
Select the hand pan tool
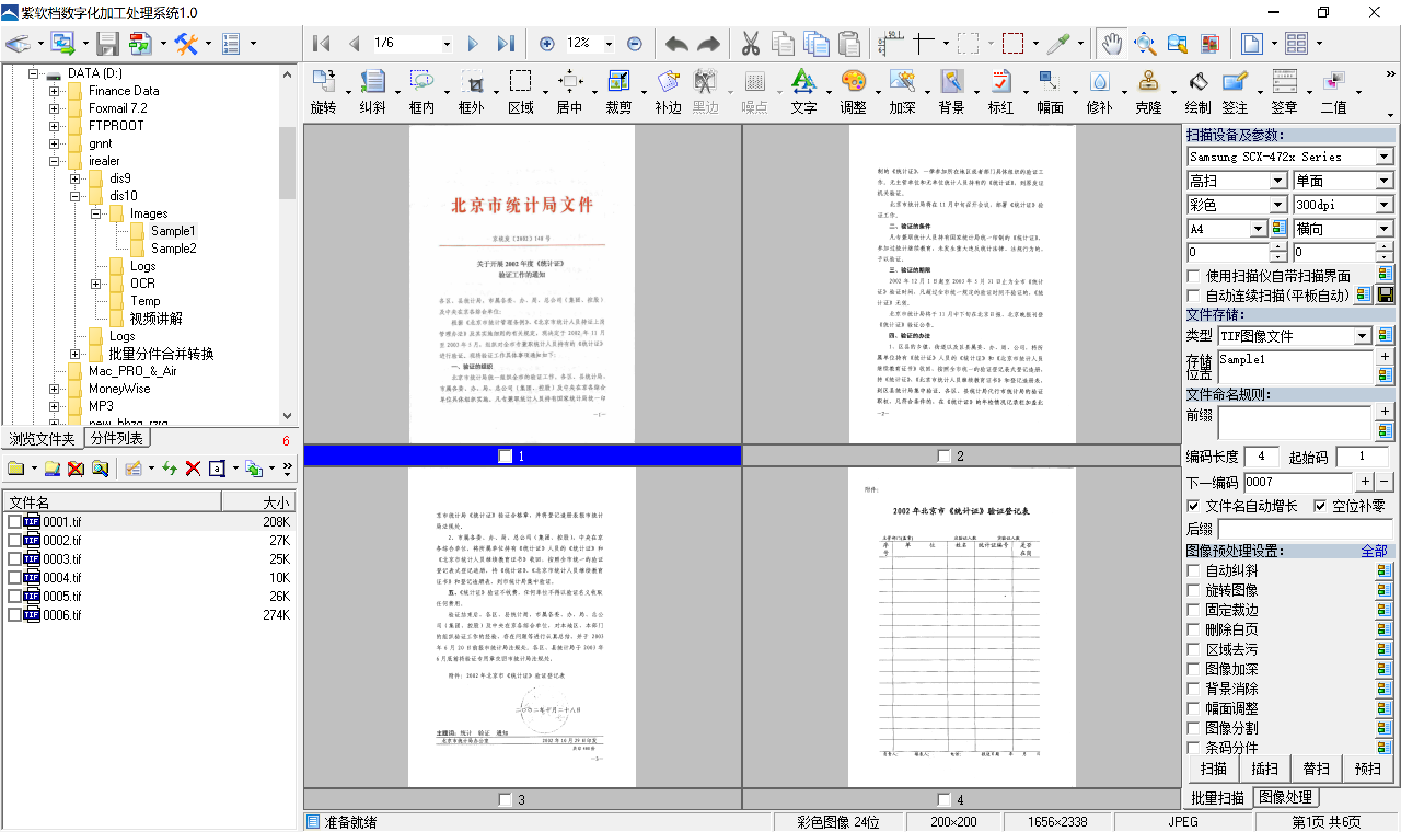tap(1112, 43)
